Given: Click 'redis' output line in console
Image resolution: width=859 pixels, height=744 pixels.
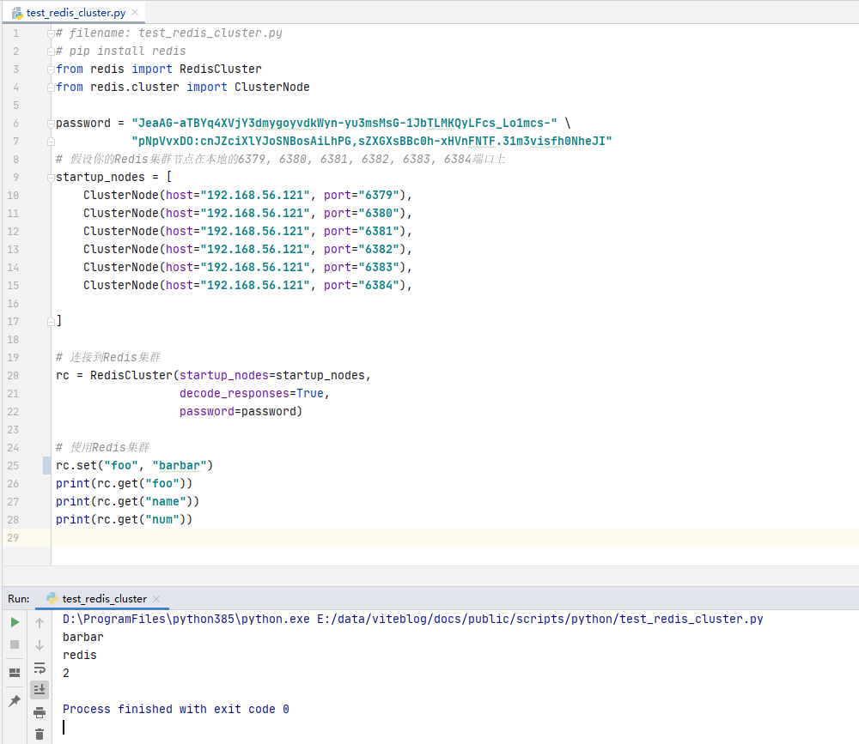Looking at the screenshot, I should pyautogui.click(x=79, y=656).
